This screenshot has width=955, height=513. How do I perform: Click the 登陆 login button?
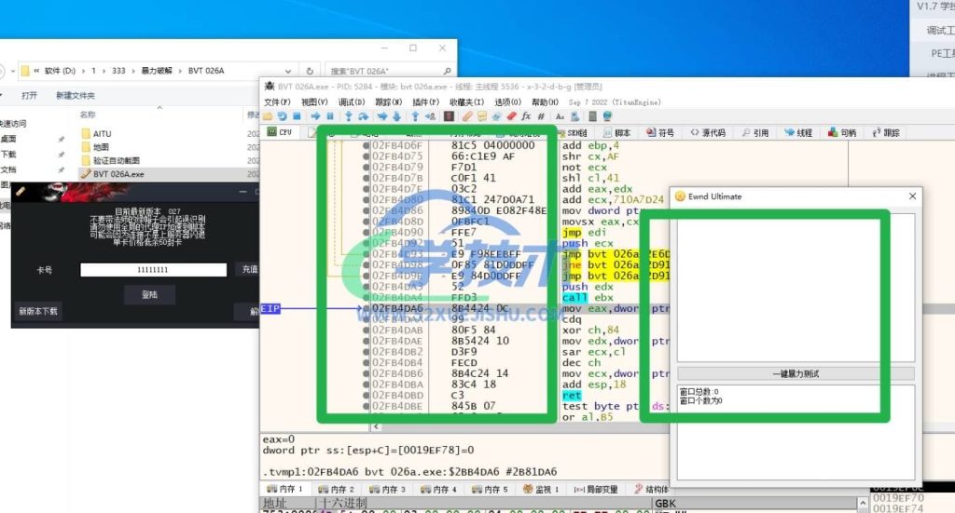tap(149, 294)
